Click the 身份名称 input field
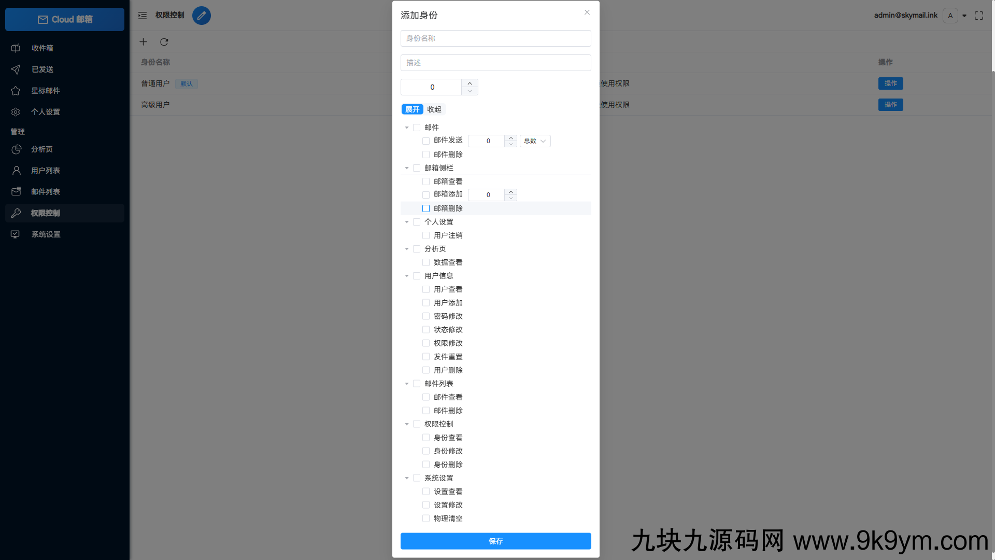This screenshot has height=560, width=995. tap(495, 38)
